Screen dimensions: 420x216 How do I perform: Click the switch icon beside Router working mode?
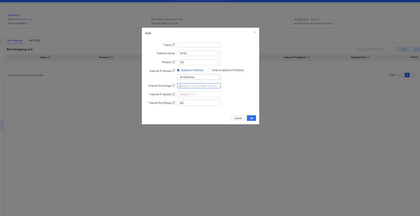[319, 19]
